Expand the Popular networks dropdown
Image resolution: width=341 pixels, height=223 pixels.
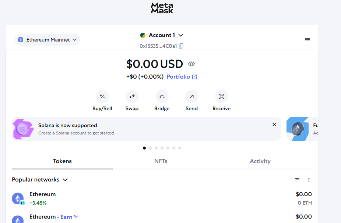(40, 180)
